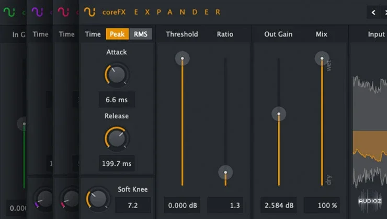This screenshot has width=387, height=219.
Task: Click the coreFX title text
Action: coord(114,12)
